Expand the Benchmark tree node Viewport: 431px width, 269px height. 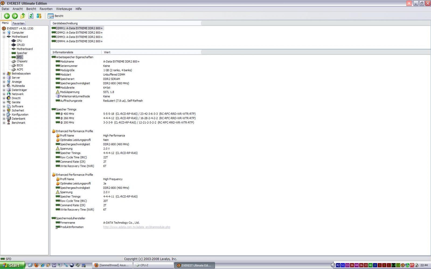[4, 123]
